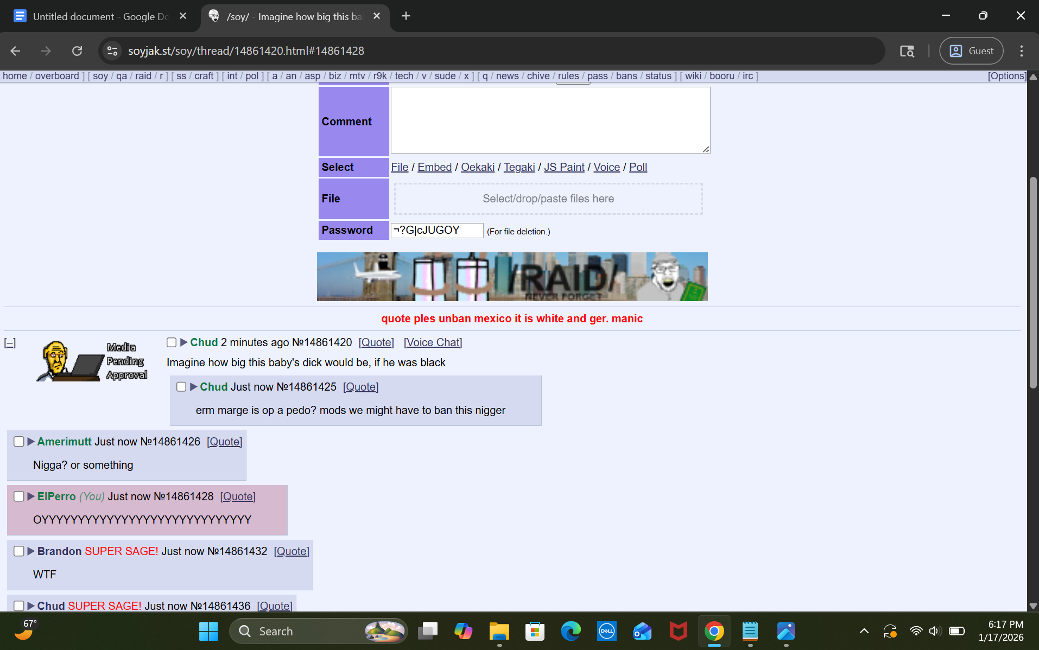
Task: Open Chrome's three-dot menu
Action: tap(1021, 51)
